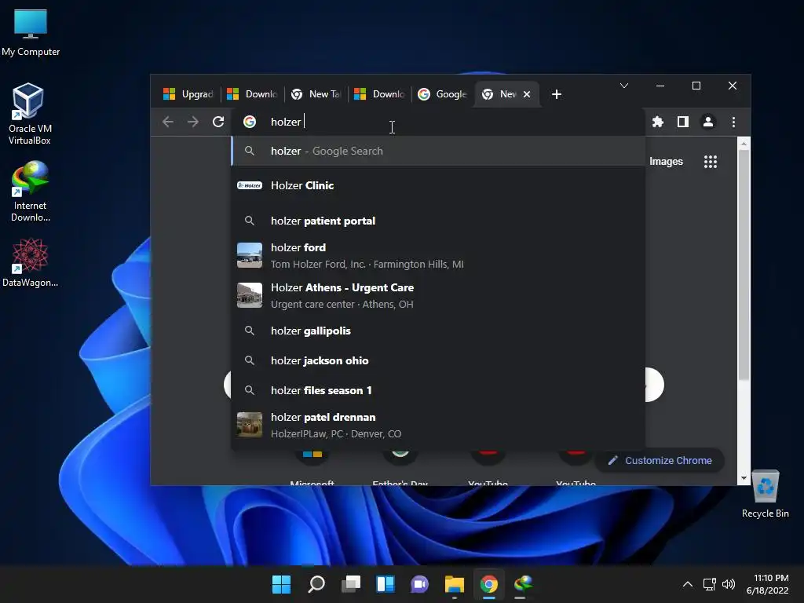This screenshot has height=603, width=804.
Task: Open the Recycle Bin desktop icon
Action: 765,494
